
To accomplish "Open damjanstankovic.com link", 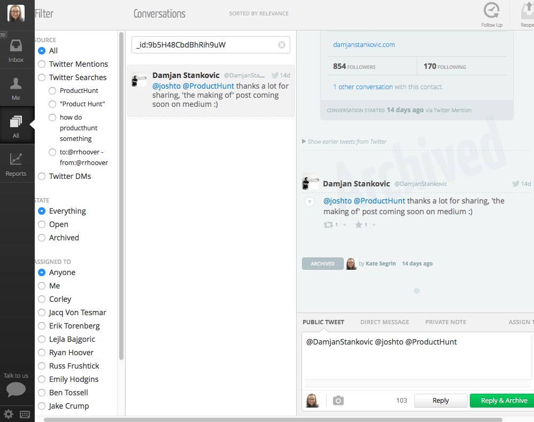I will pos(363,44).
